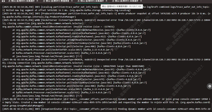Click the left tab-scroll arrow
The image size is (212, 112).
[x=2, y=1]
